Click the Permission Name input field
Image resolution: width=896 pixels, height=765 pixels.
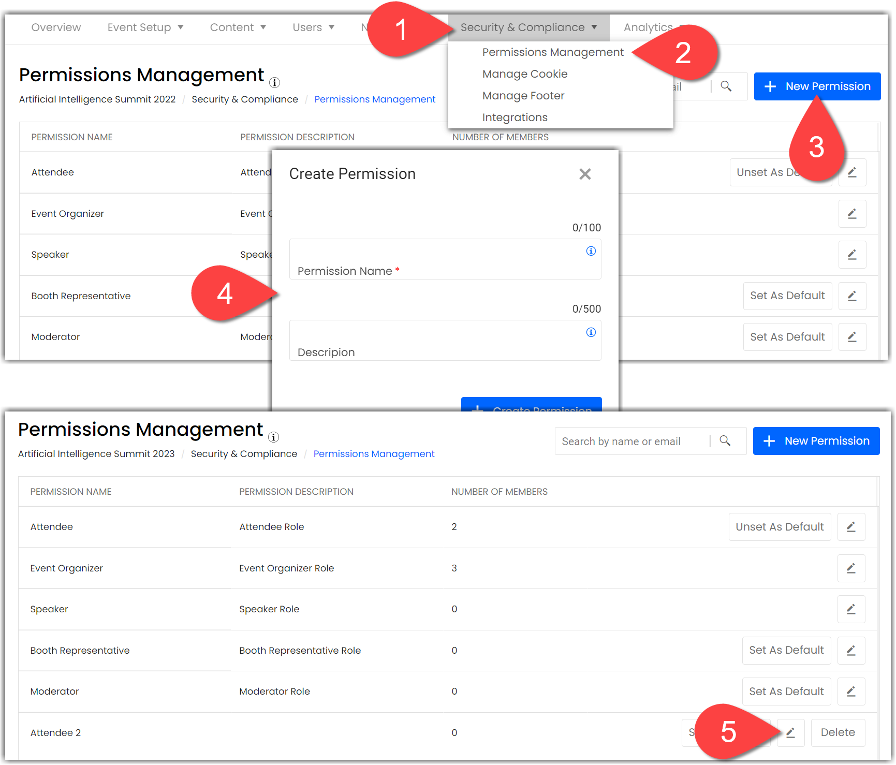point(445,259)
